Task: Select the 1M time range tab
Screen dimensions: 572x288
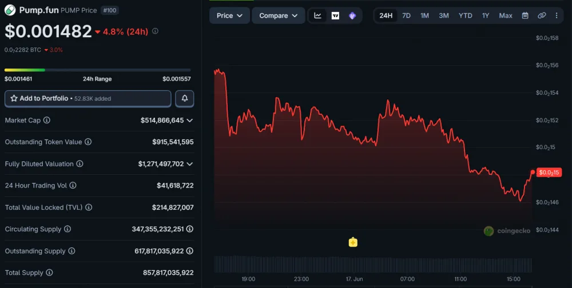Action: (424, 15)
